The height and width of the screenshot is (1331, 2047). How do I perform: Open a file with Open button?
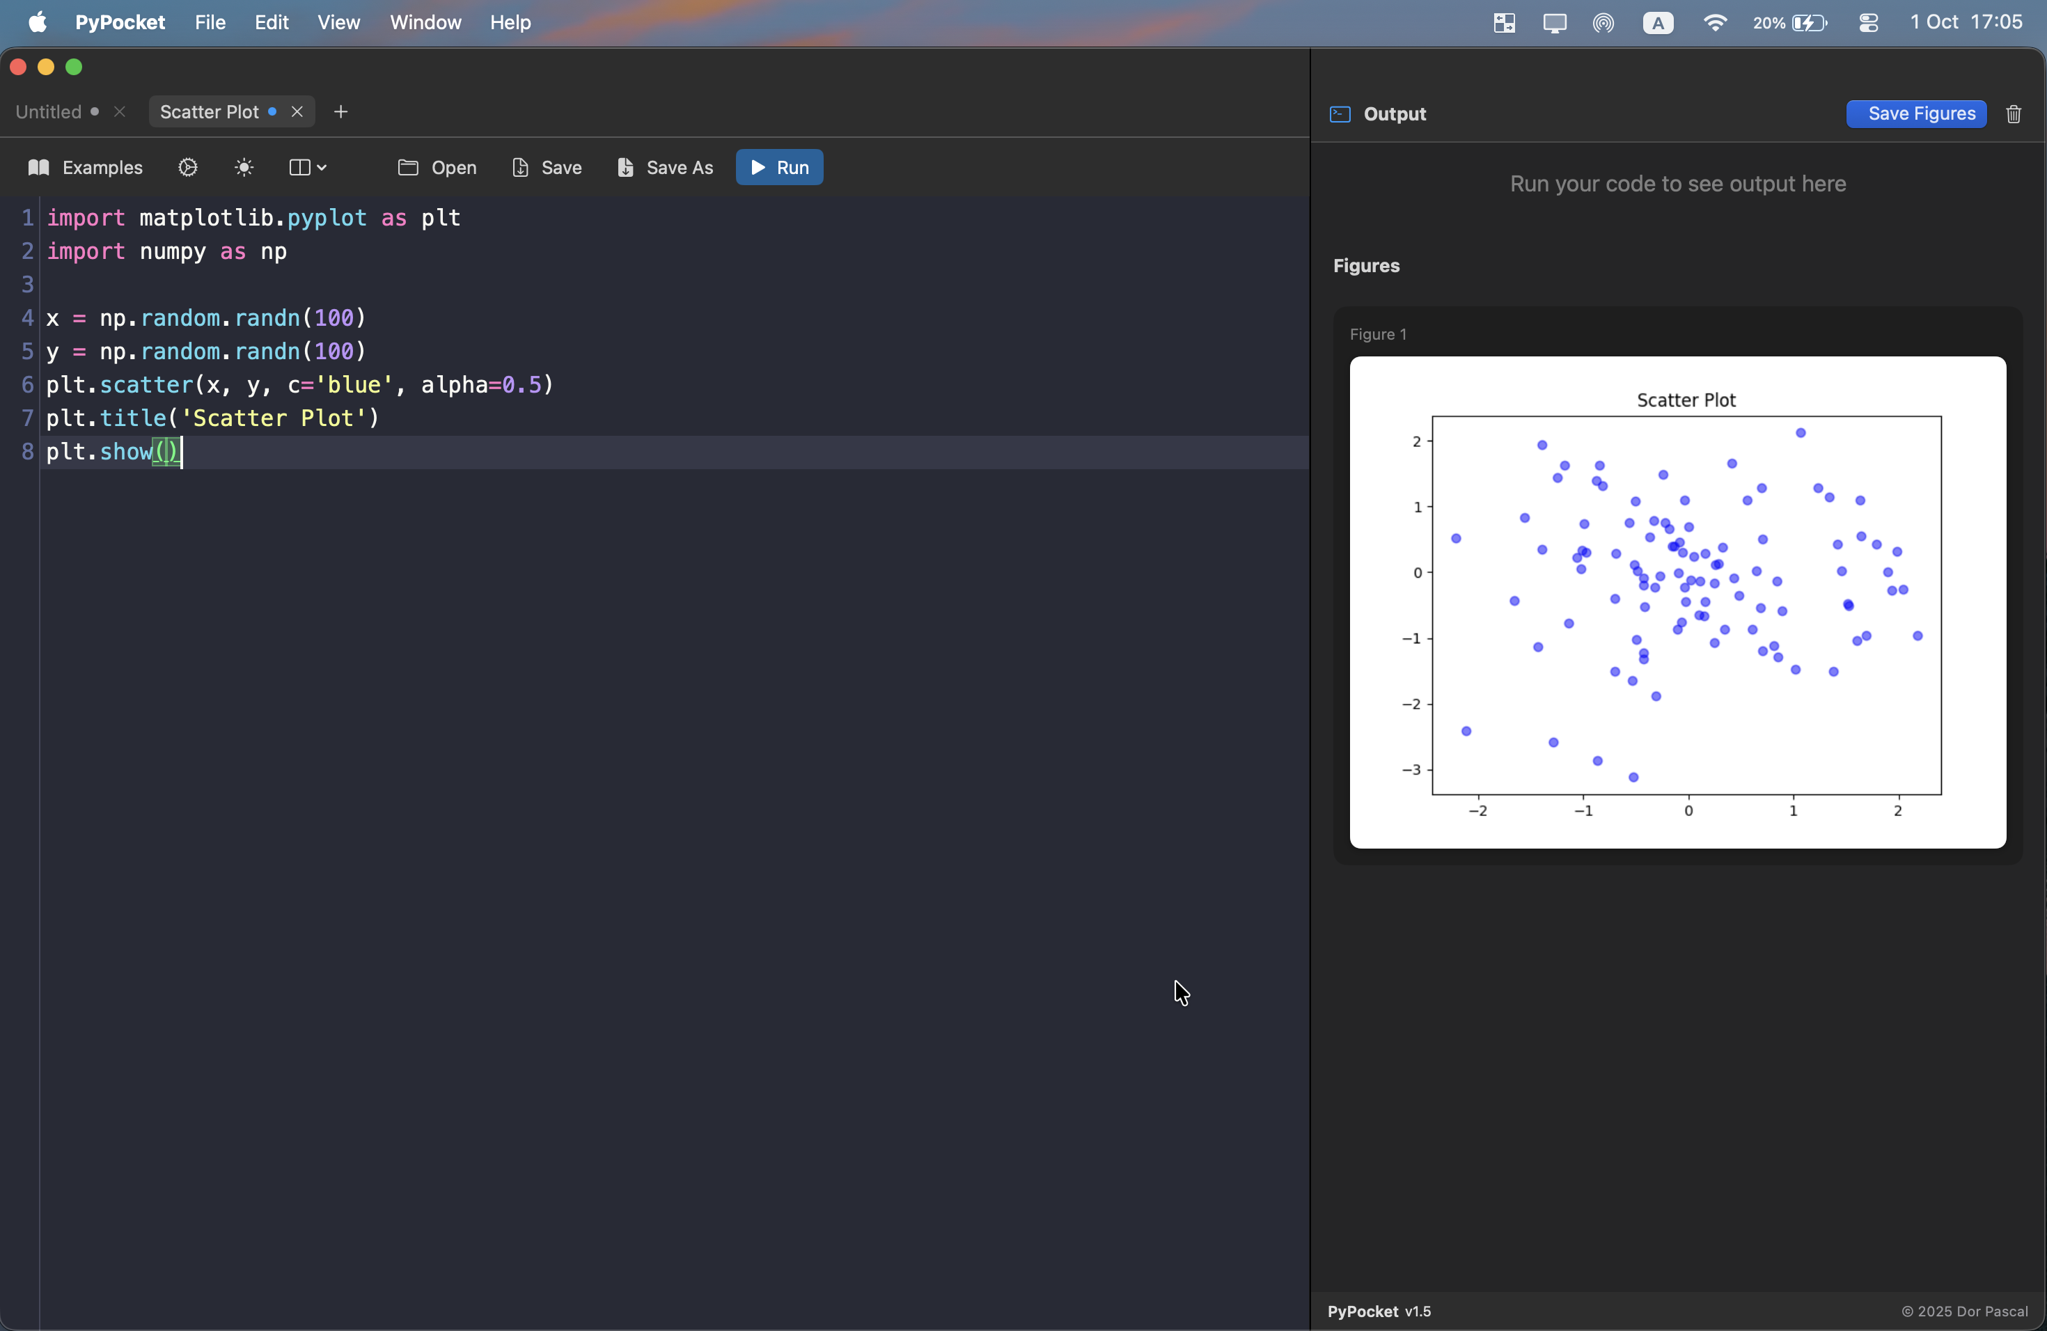[437, 168]
